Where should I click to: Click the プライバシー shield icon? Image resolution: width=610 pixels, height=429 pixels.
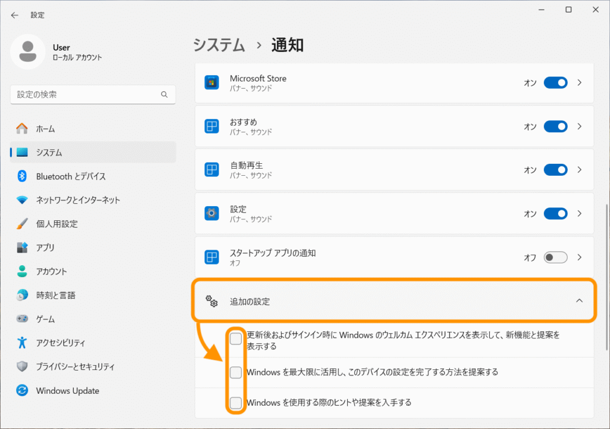tap(22, 366)
